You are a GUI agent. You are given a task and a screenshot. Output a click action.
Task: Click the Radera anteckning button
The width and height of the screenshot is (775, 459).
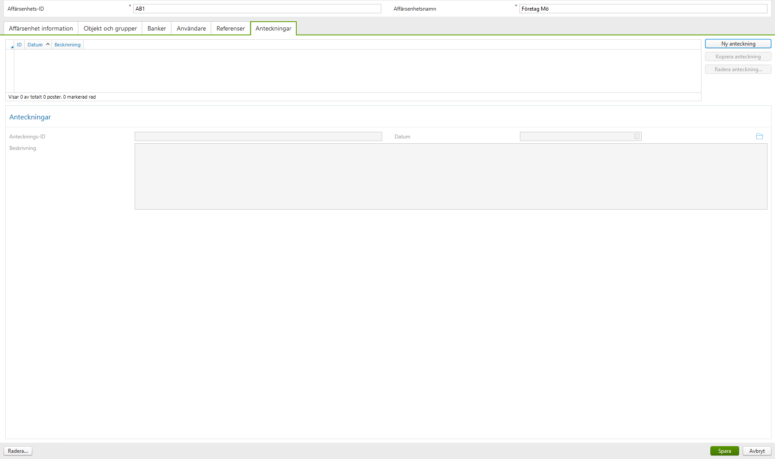pos(737,69)
